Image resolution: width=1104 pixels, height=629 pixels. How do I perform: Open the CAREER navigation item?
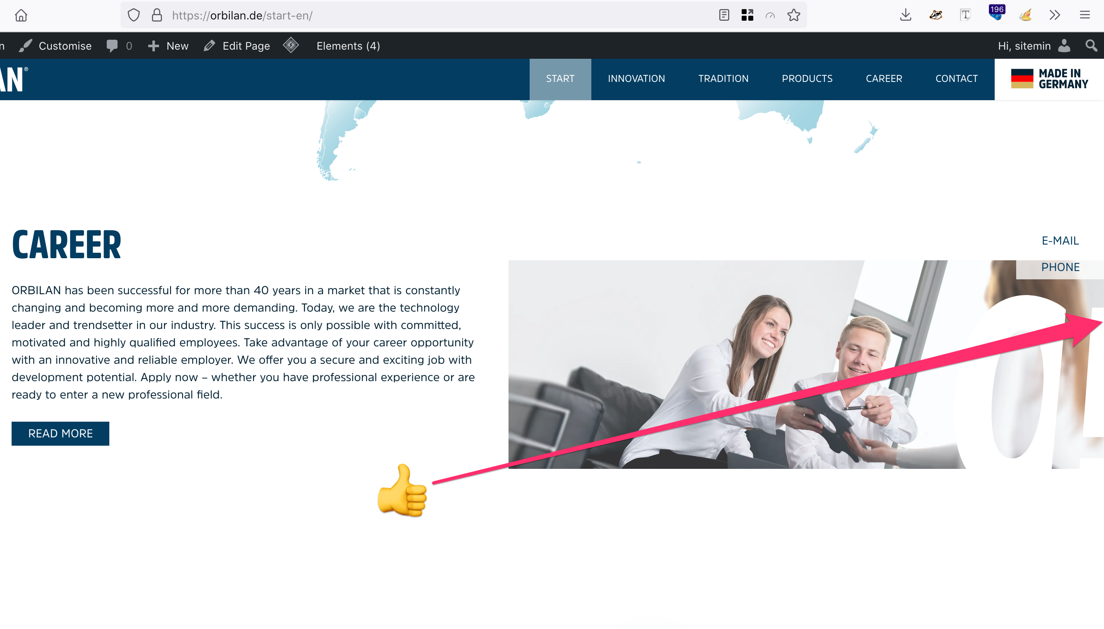[884, 79]
